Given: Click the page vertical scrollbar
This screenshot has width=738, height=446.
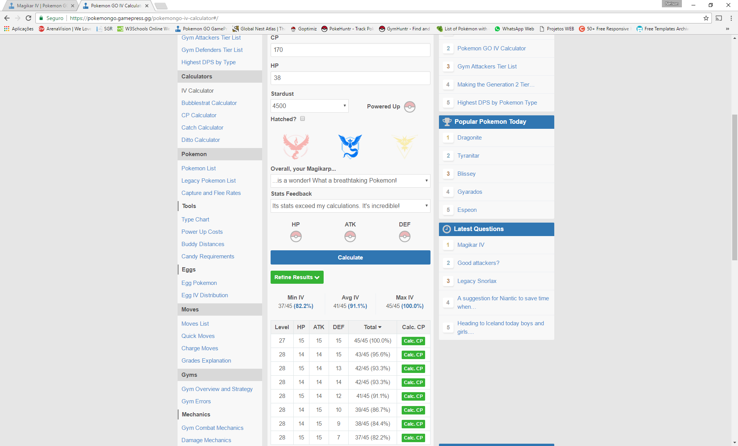Looking at the screenshot, I should (x=735, y=187).
